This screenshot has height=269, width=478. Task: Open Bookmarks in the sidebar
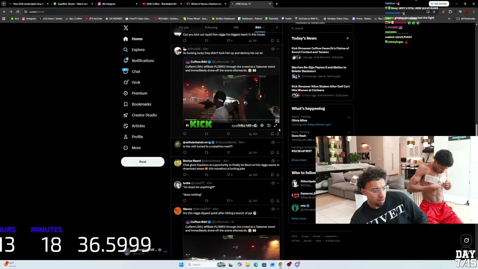click(x=137, y=104)
